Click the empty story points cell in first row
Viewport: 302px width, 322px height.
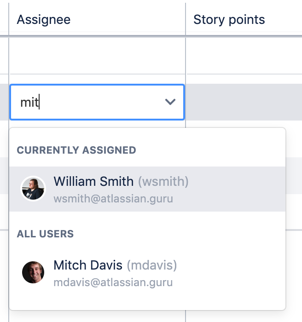pos(244,56)
